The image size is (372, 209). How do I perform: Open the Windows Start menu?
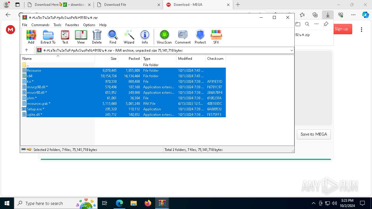[x=7, y=203]
